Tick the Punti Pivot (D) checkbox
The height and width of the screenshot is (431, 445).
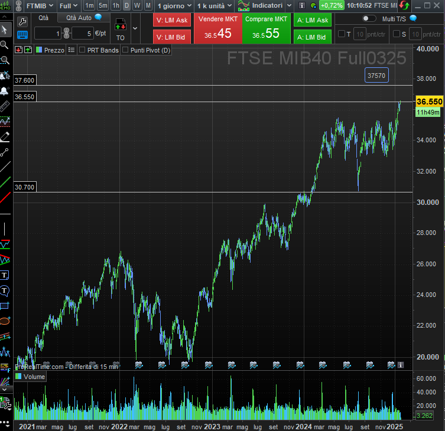125,50
